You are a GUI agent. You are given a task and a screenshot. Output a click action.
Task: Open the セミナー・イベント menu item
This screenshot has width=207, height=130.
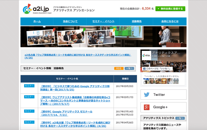tap(103, 21)
